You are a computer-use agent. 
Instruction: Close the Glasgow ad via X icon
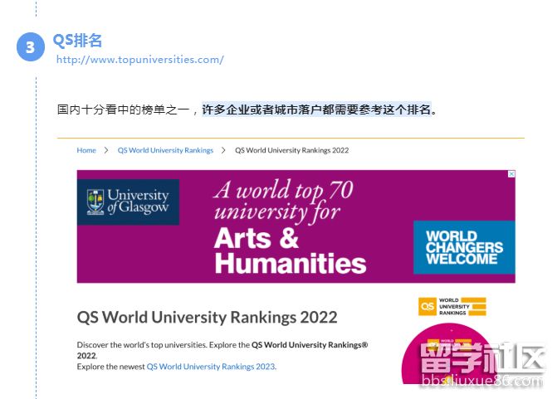[x=511, y=174]
